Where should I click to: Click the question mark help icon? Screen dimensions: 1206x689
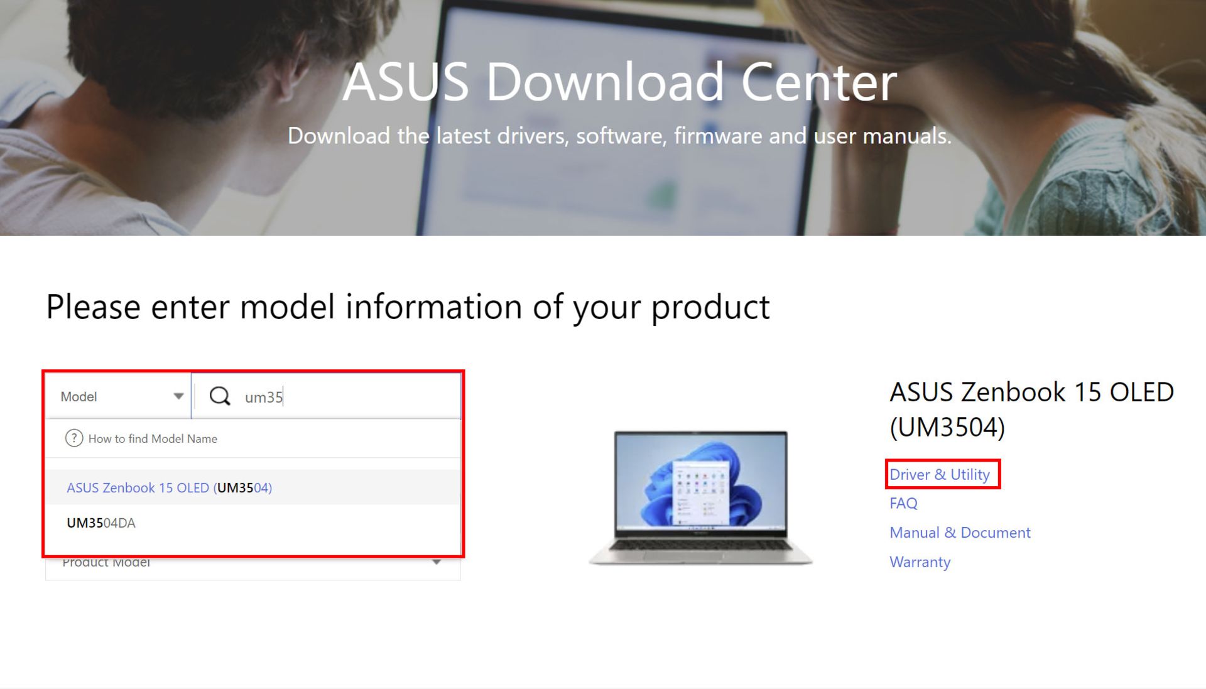pos(73,438)
